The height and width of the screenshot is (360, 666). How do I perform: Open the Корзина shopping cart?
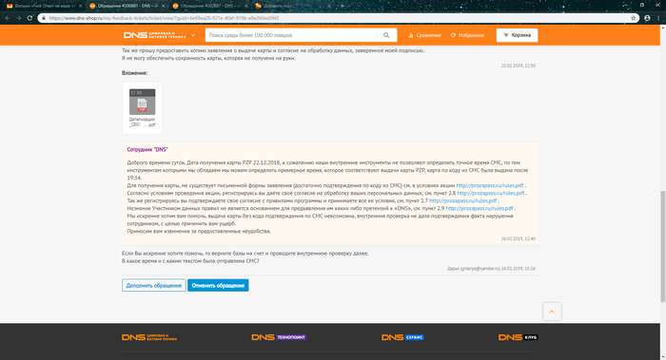pos(517,35)
